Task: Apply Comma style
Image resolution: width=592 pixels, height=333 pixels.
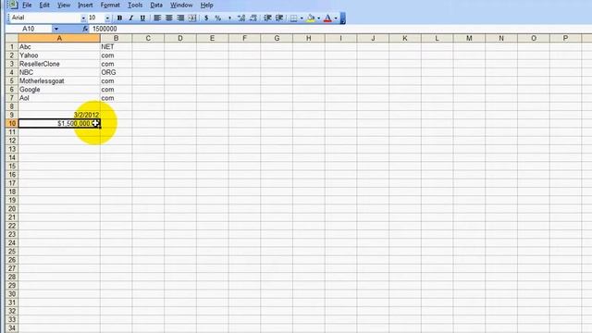Action: tap(229, 18)
